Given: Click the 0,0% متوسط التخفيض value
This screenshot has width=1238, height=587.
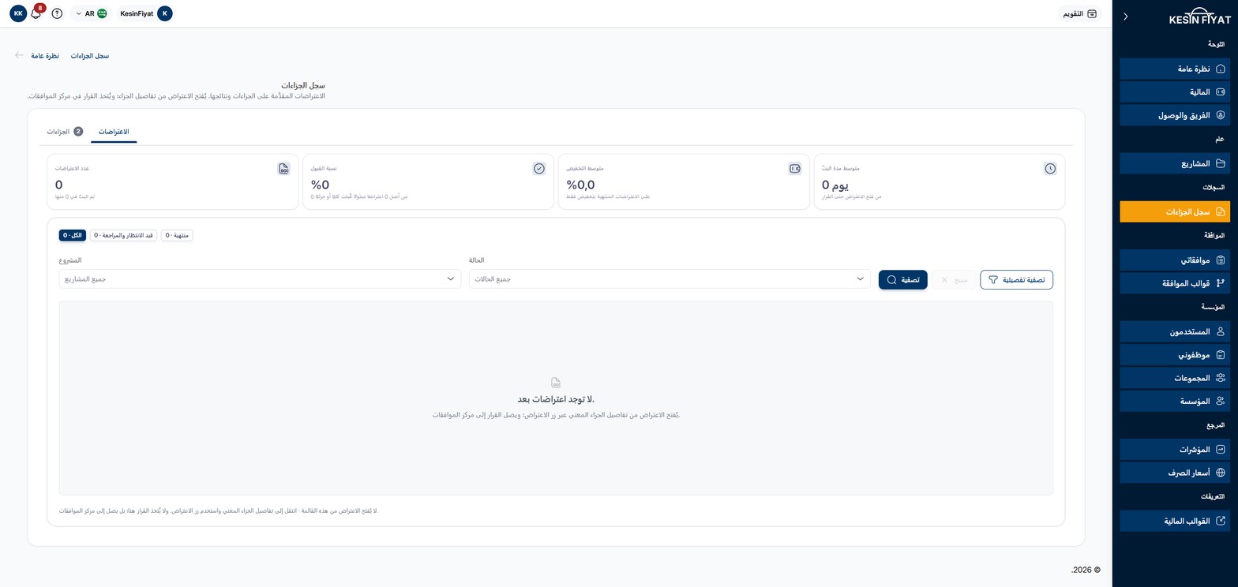Looking at the screenshot, I should pos(580,185).
